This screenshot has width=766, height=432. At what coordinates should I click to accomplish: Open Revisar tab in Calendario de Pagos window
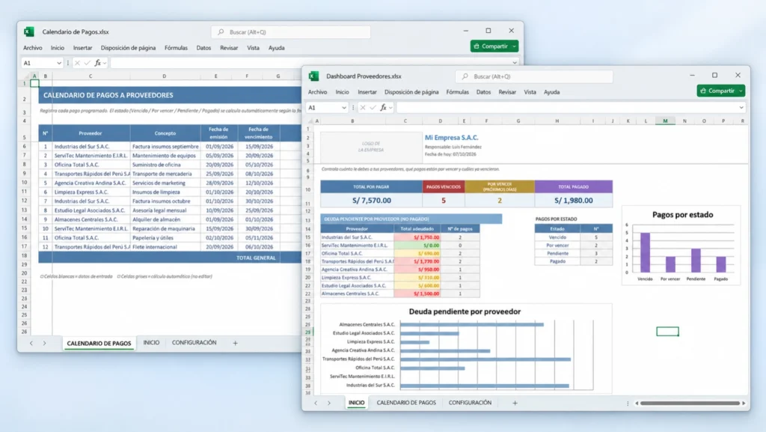coord(229,48)
